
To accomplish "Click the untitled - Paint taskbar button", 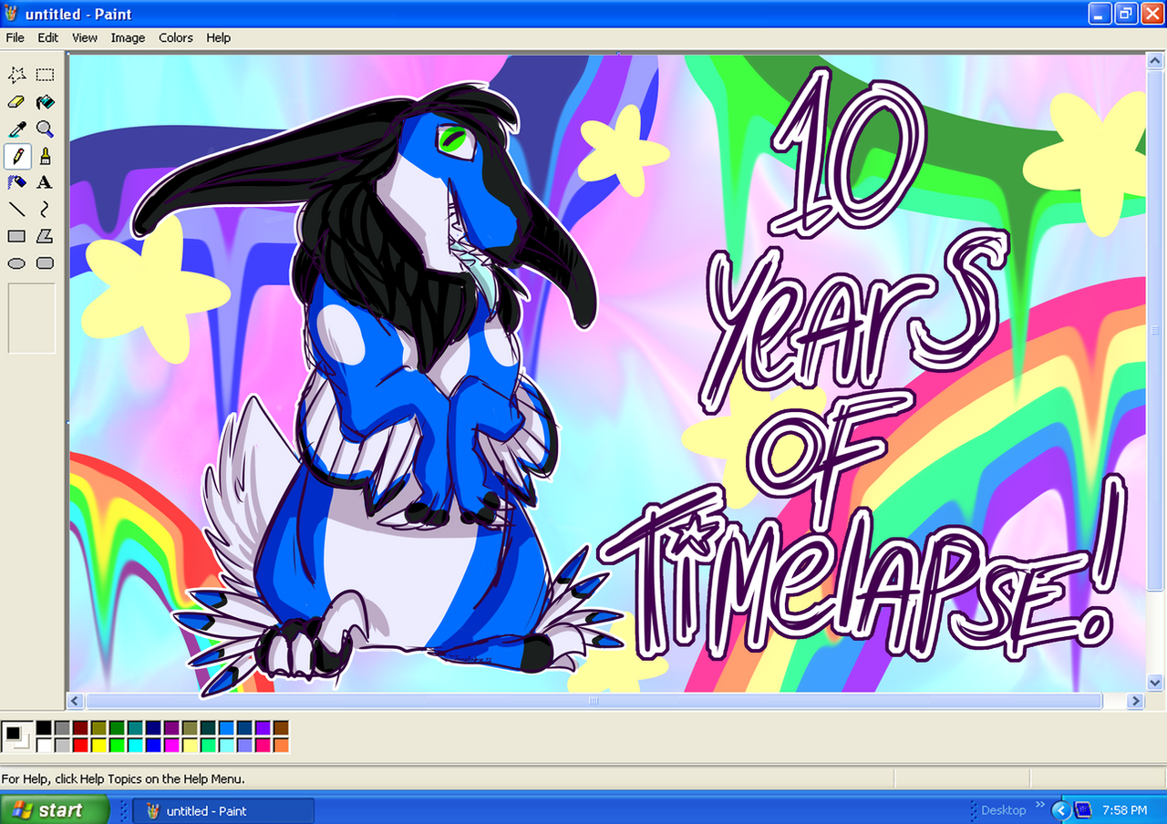I will coord(223,810).
